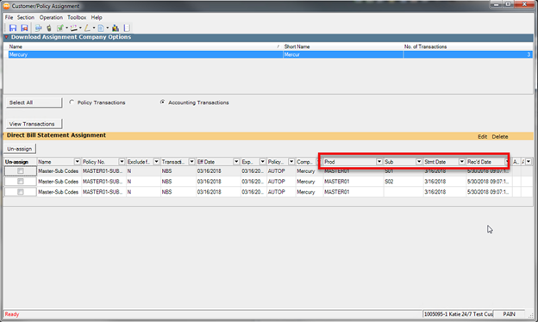Screen dimensions: 538x322
Task: Open the Prod column filter dropdown
Action: [379, 162]
